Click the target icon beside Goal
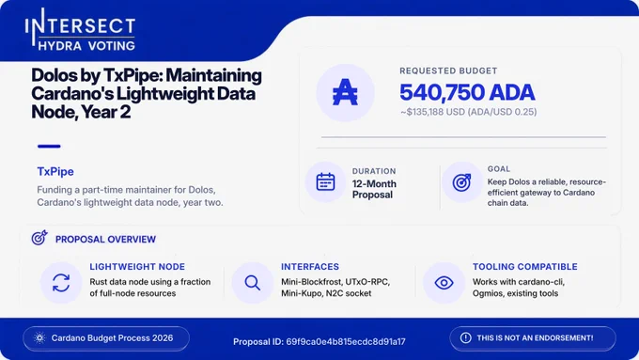Image resolution: width=639 pixels, height=360 pixels. tap(461, 181)
